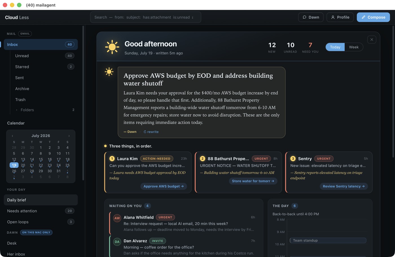This screenshot has width=395, height=257.
Task: Open Sent mail
Action: point(45,78)
